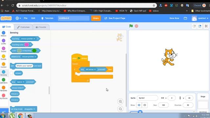Image resolution: width=210 pixels, height=118 pixels.
Task: Click Save Now
Action: pyautogui.click(x=174, y=18)
